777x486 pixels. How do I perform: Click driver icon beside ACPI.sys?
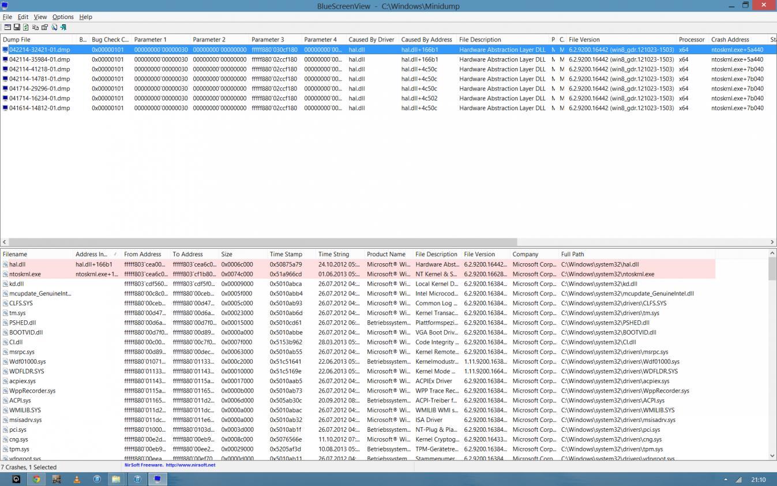5,401
